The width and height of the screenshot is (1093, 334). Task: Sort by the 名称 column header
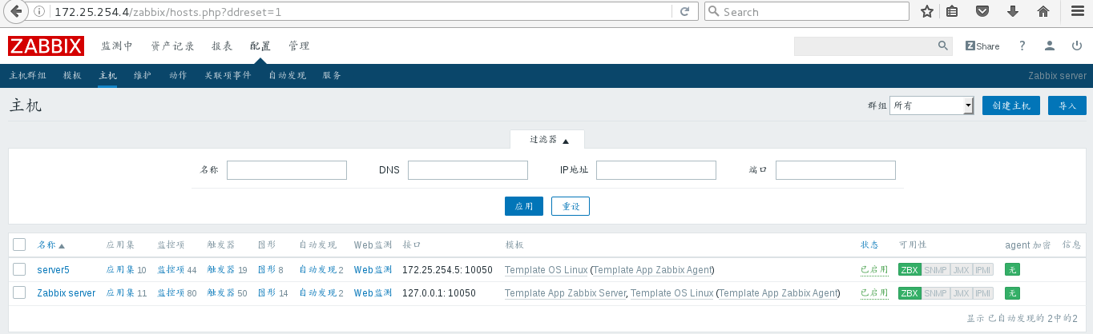coord(51,245)
